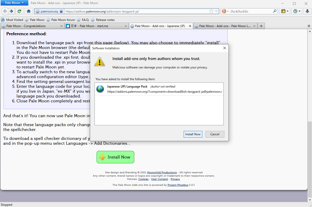Bookmark this page with the star icon
The height and width of the screenshot is (207, 312).
211,11
